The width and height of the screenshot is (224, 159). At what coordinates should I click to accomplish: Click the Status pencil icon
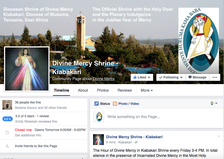[x=97, y=103]
